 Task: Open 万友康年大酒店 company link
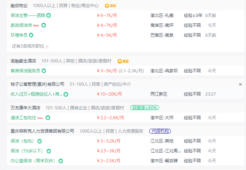[25, 108]
